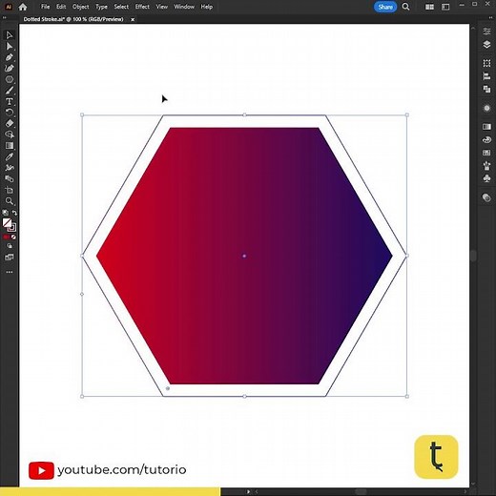This screenshot has height=496, width=496.
Task: Select the Paintbrush tool
Action: 9,91
